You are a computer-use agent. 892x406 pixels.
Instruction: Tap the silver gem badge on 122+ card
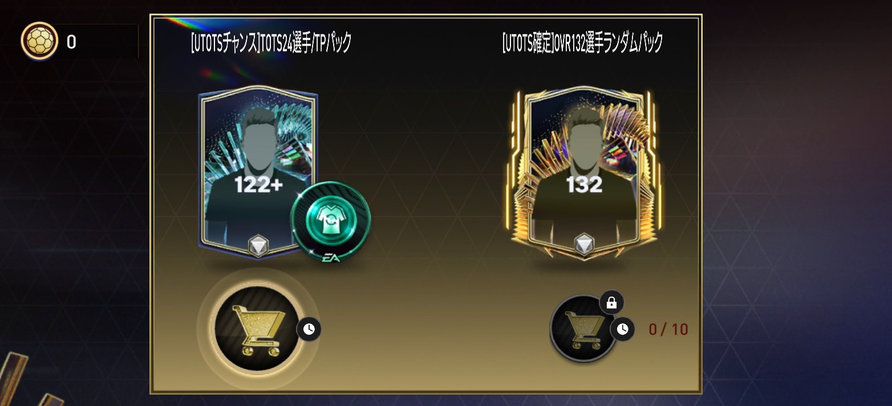pos(258,246)
